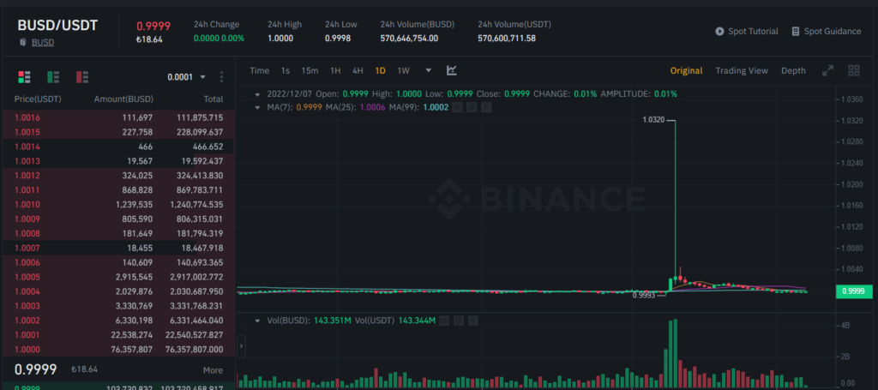Select the 1.0013 sell order price
Viewport: 878px width, 390px height.
(x=28, y=161)
